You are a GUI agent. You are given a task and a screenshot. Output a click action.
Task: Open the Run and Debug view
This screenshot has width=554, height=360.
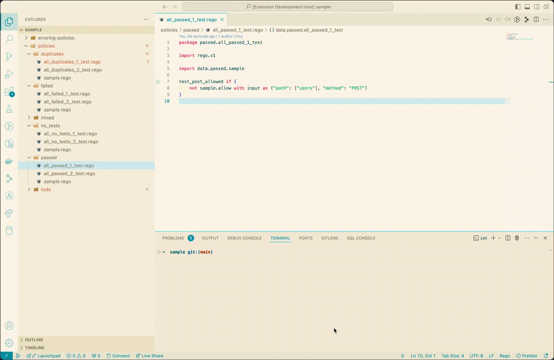(x=9, y=74)
